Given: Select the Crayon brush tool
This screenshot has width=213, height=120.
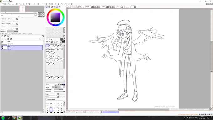Looking at the screenshot, I should click(x=48, y=63).
